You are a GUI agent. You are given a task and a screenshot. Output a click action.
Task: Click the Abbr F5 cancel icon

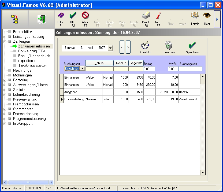85,16
